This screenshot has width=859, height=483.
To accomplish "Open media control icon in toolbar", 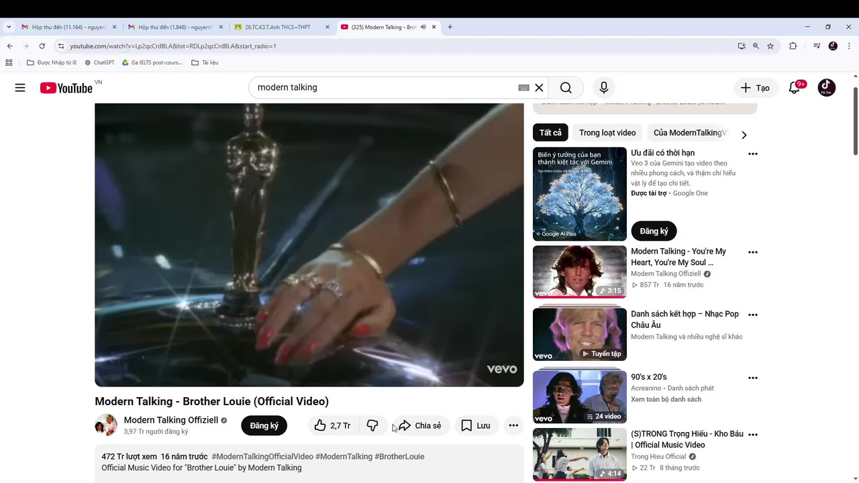I will pyautogui.click(x=817, y=46).
